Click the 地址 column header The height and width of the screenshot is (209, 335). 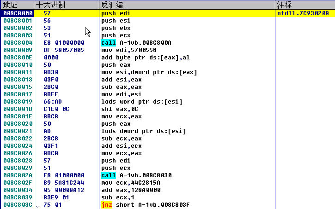[x=17, y=5]
